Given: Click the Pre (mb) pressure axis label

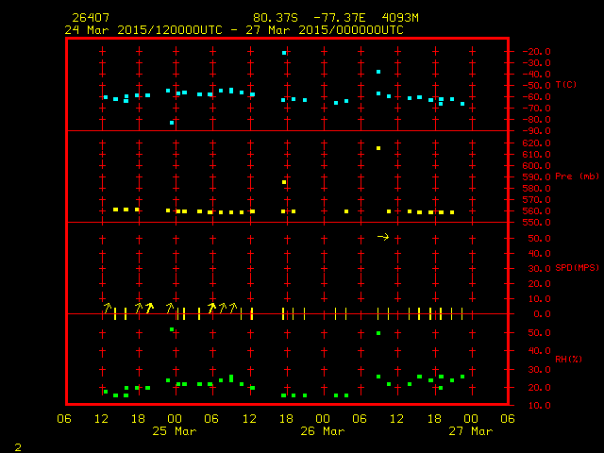Looking at the screenshot, I should click(x=576, y=176).
